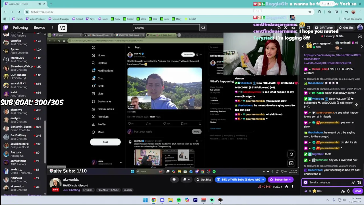Select yusuf7n channel in sidebar
The height and width of the screenshot is (205, 364).
click(x=23, y=42)
